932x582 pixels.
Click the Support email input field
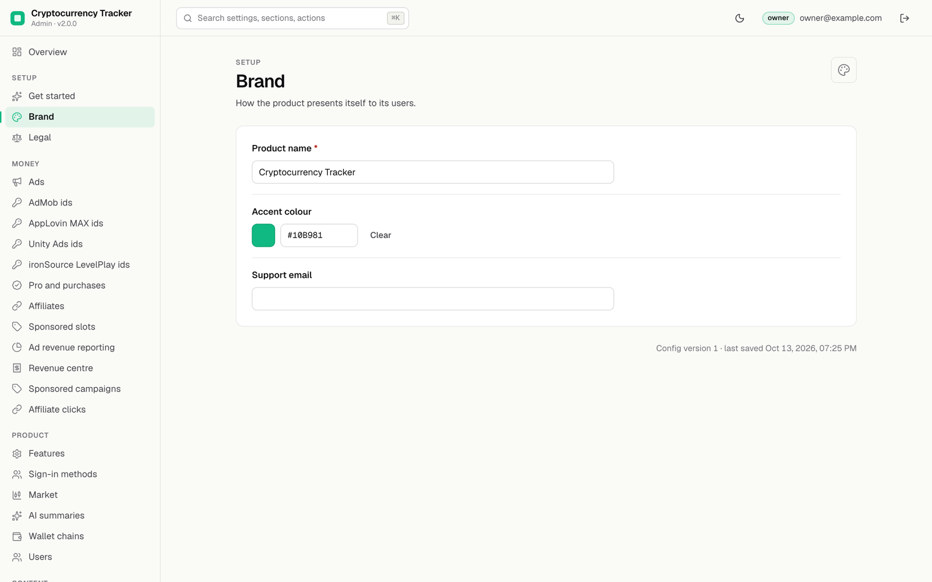point(433,299)
